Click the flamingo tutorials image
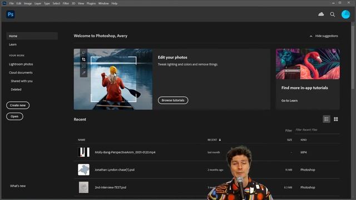 [x=308, y=64]
